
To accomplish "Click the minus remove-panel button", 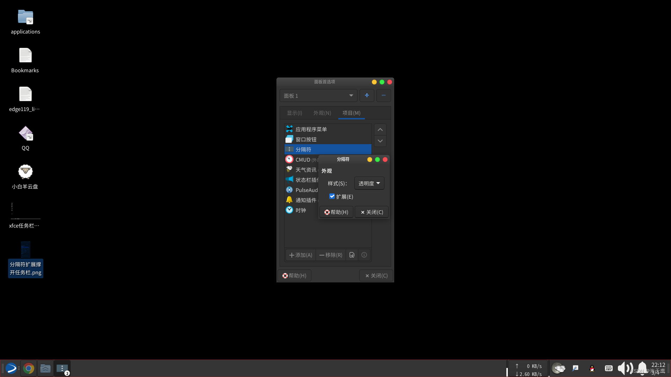I will (383, 95).
